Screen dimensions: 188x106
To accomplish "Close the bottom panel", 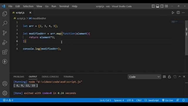I will 184,77.
